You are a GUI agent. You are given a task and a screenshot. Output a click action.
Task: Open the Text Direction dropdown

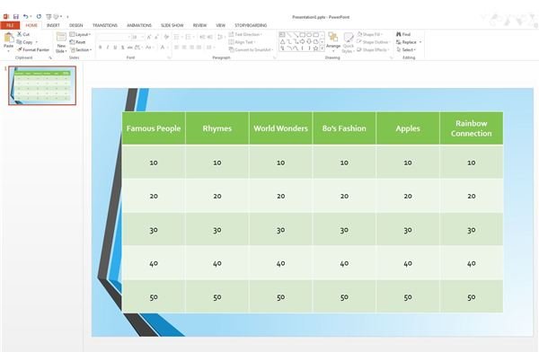click(245, 34)
